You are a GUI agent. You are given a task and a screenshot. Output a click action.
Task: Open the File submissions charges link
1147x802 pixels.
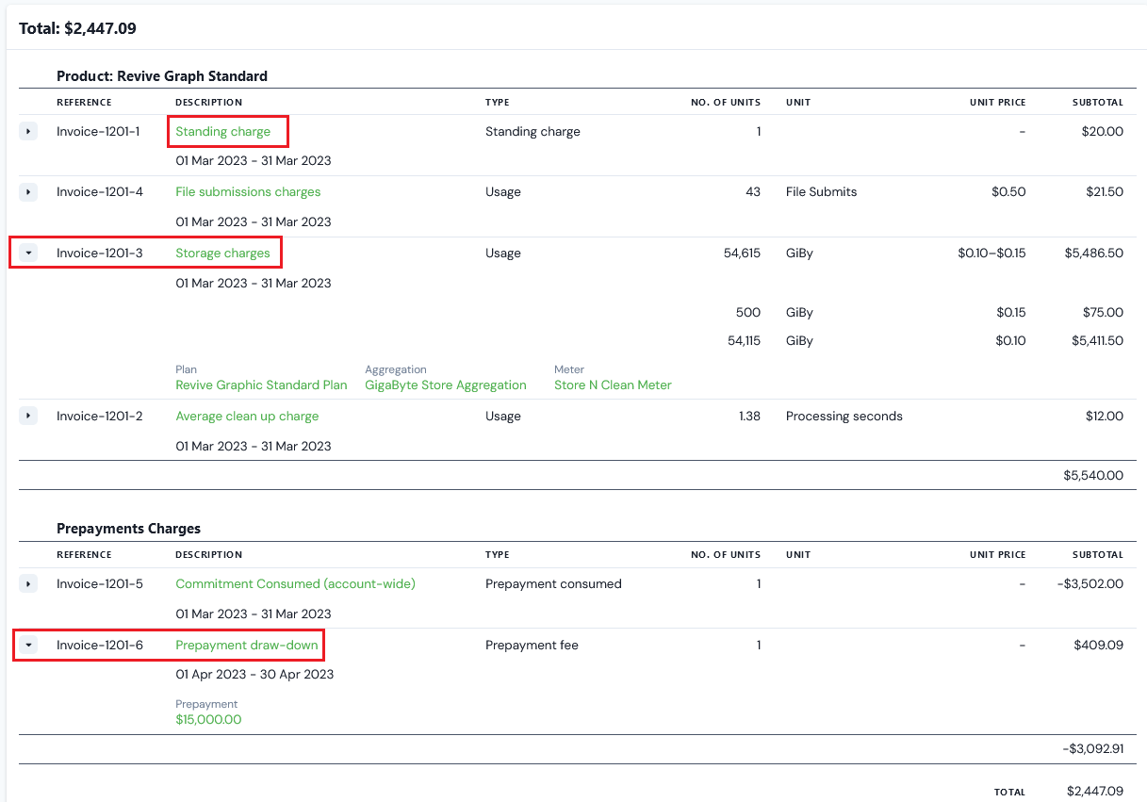tap(248, 191)
